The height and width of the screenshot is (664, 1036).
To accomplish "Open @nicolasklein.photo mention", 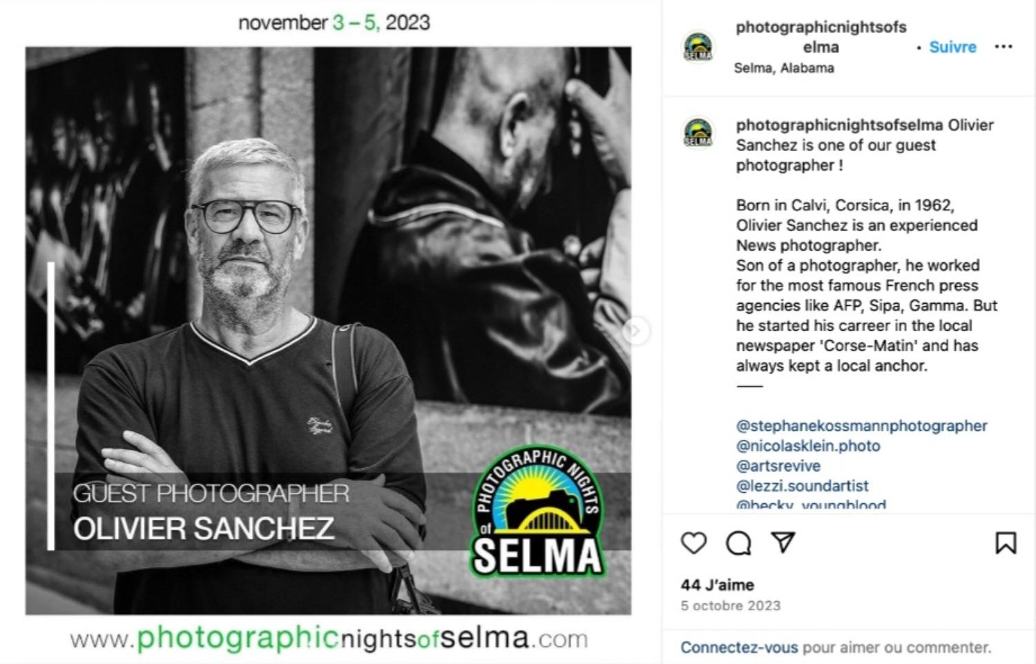I will [x=808, y=446].
